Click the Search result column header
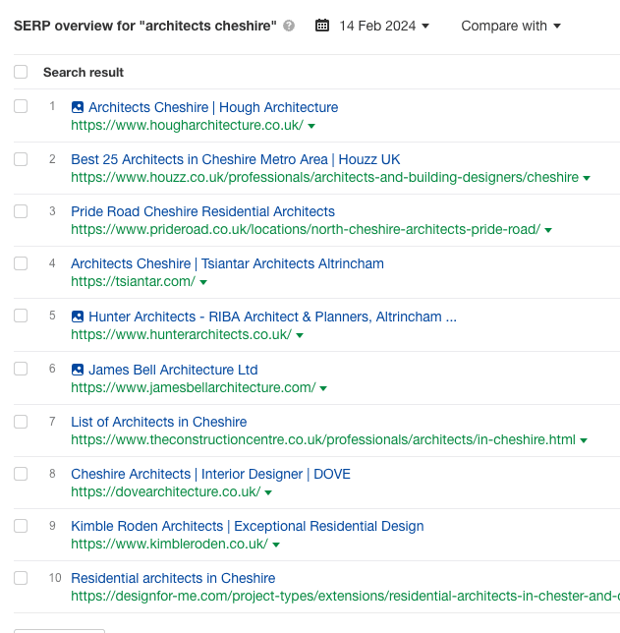 pyautogui.click(x=84, y=73)
